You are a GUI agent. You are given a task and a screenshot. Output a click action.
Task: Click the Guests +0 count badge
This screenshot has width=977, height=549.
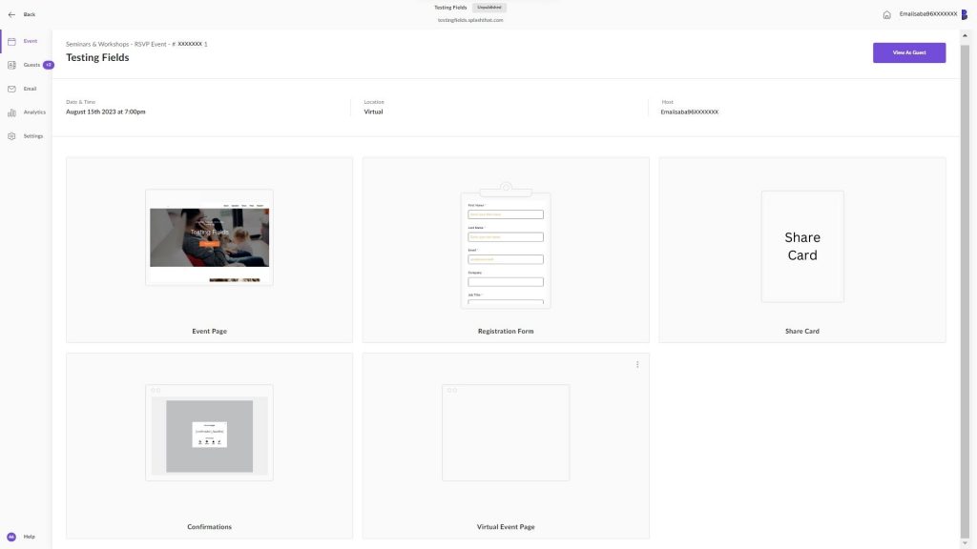coord(49,65)
